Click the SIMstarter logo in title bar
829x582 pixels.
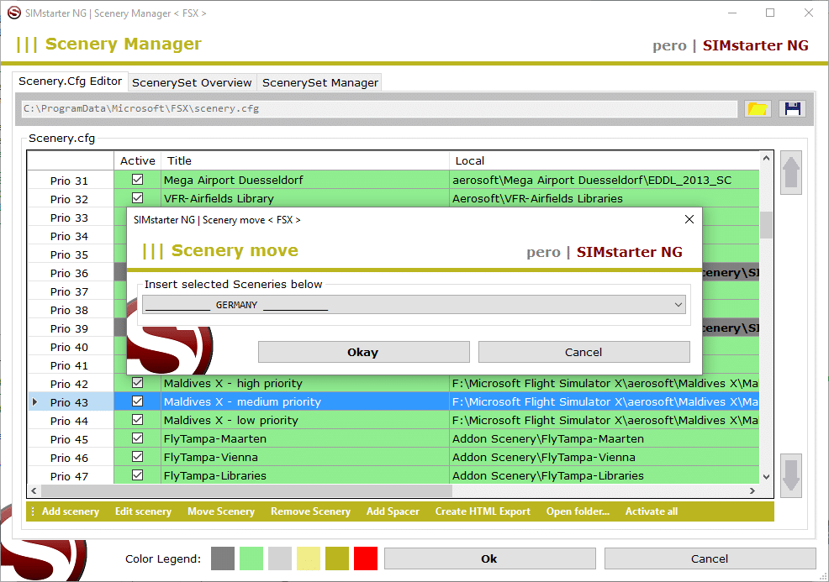click(13, 13)
